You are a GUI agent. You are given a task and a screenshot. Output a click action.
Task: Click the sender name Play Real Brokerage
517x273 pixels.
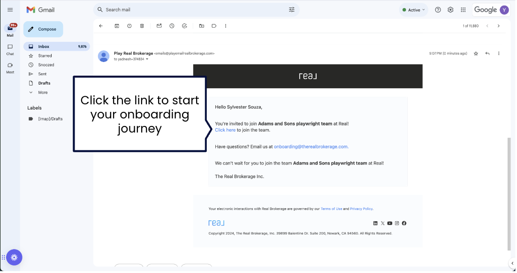coord(133,54)
